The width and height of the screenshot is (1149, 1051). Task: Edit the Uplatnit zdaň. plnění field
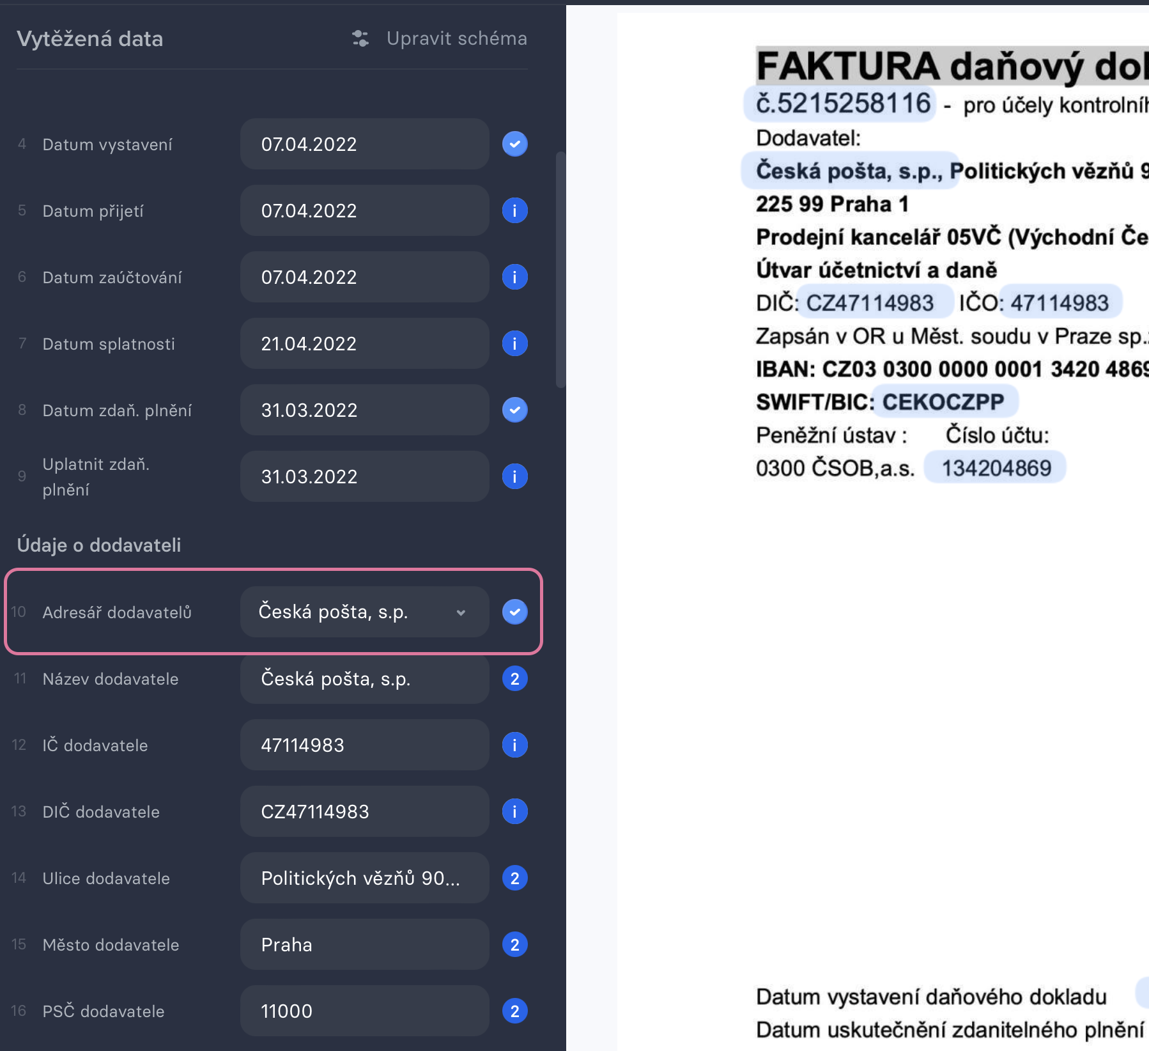pyautogui.click(x=365, y=476)
